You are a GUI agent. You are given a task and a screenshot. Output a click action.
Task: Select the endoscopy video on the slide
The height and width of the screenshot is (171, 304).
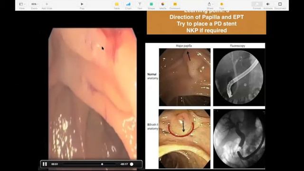click(93, 94)
